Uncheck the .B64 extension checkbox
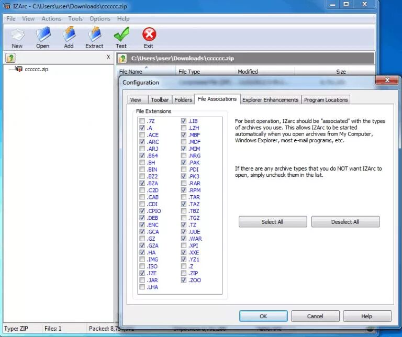Image resolution: width=402 pixels, height=337 pixels. 142,155
